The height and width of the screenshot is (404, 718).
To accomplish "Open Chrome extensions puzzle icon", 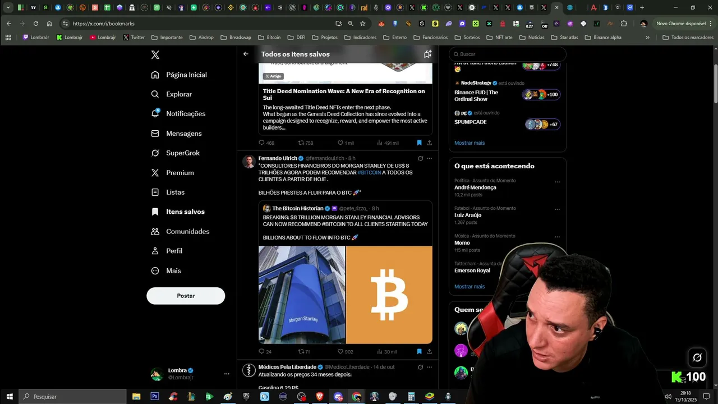I will pos(624,24).
